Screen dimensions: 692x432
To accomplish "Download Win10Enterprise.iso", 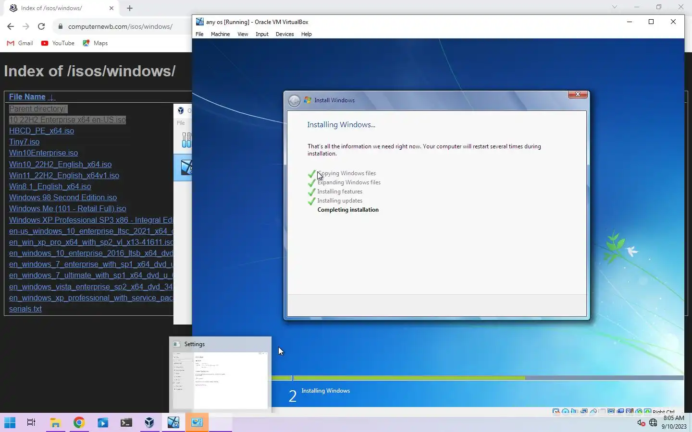I will (43, 153).
